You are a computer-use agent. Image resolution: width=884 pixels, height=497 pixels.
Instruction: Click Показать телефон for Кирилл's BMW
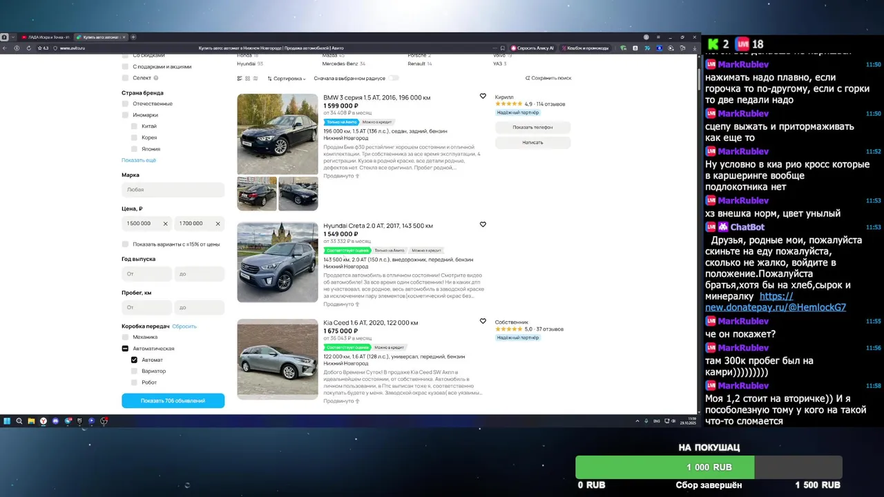click(532, 128)
